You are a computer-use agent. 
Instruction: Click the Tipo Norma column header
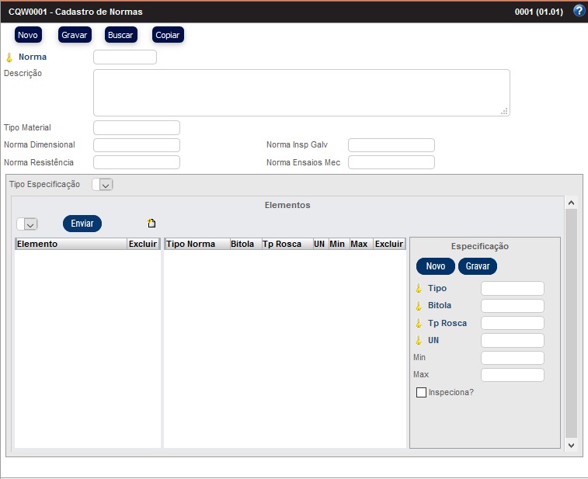(x=191, y=244)
